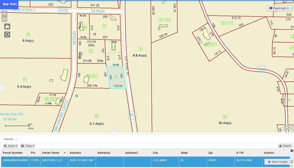The width and height of the screenshot is (294, 168).
Task: Collapse results panel with the chevron
Action: pos(115,131)
